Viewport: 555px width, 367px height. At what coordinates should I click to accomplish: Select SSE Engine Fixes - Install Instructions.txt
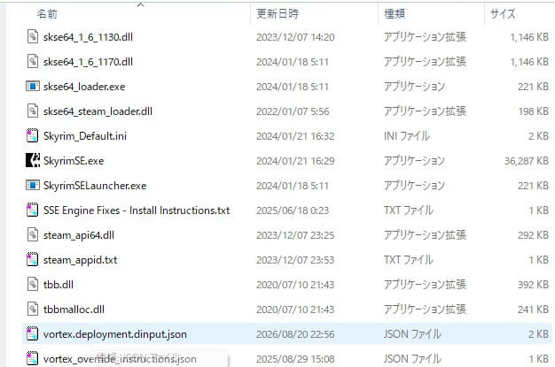tap(137, 210)
